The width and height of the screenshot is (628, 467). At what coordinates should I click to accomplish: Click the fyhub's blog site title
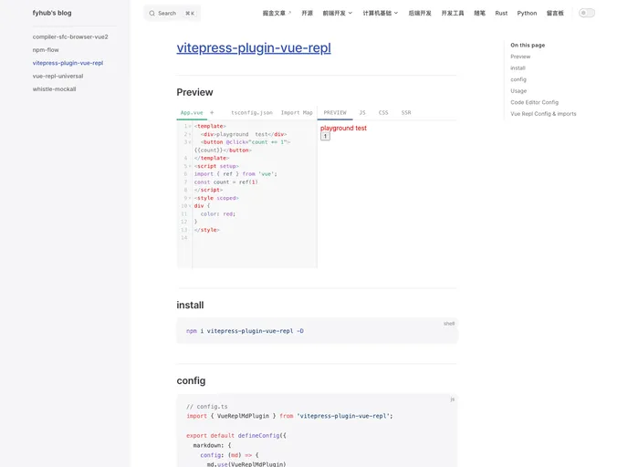click(52, 13)
